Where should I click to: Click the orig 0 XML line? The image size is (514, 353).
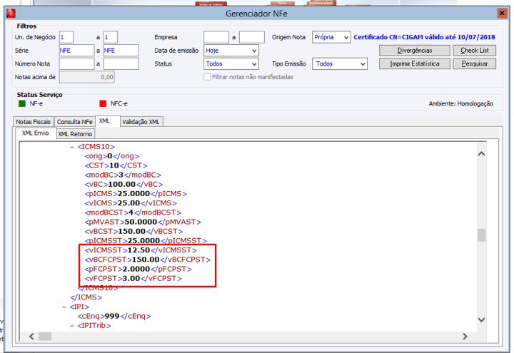(112, 156)
